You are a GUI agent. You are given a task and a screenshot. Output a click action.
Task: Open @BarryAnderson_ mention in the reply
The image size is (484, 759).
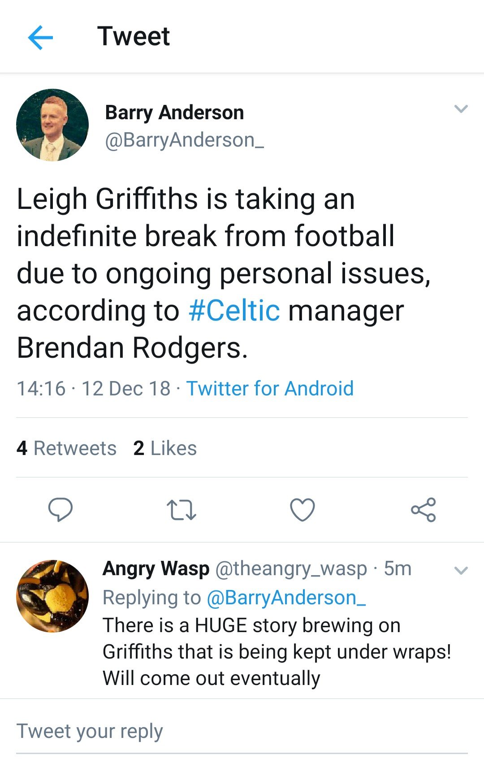[286, 598]
